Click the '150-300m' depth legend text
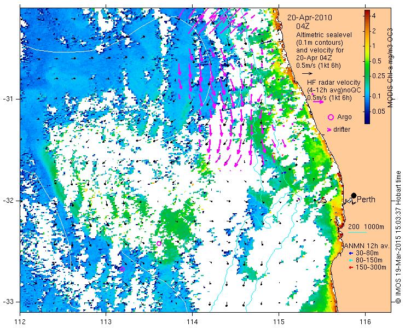Image resolution: width=405 pixels, height=328 pixels. click(x=371, y=267)
